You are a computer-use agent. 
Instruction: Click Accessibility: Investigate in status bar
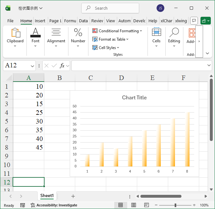[54, 205]
